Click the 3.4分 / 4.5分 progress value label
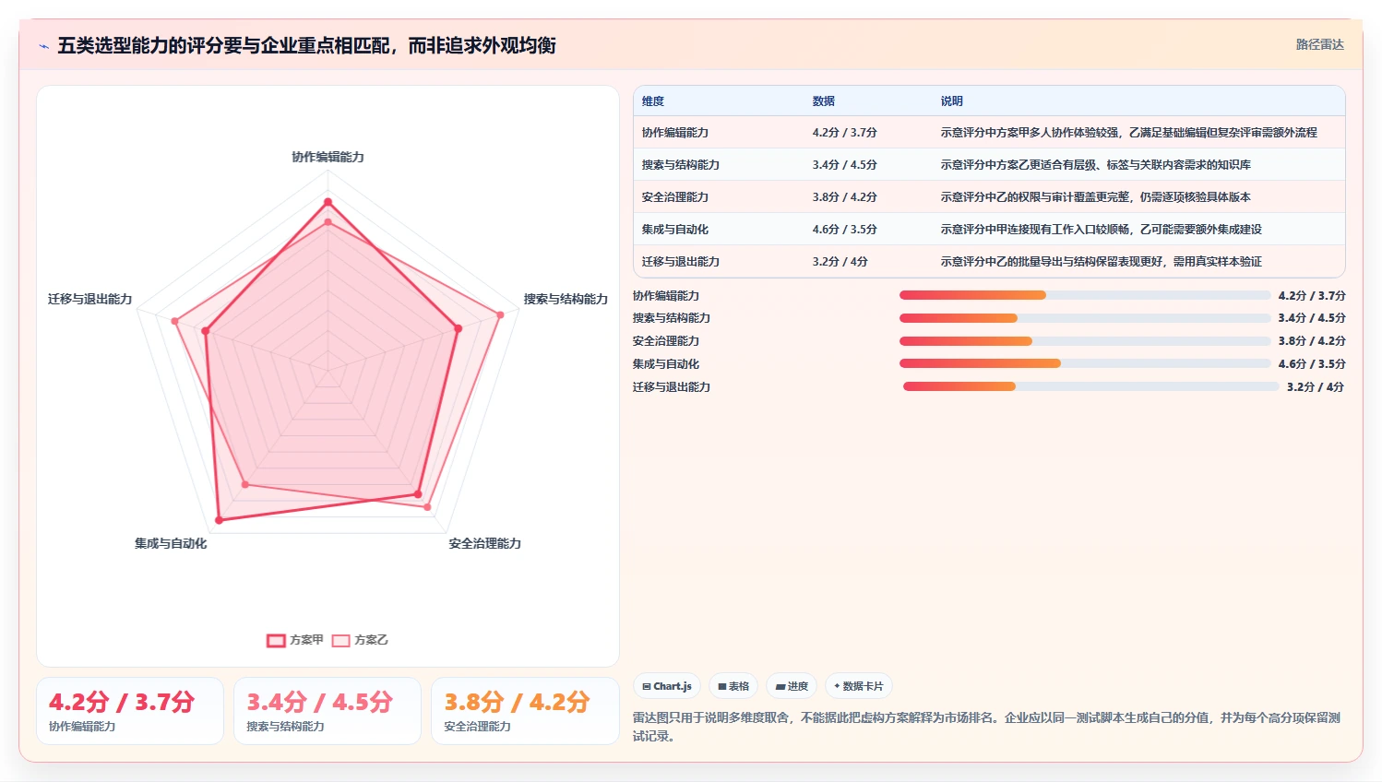Viewport: 1382px width, 782px height. click(x=1312, y=318)
